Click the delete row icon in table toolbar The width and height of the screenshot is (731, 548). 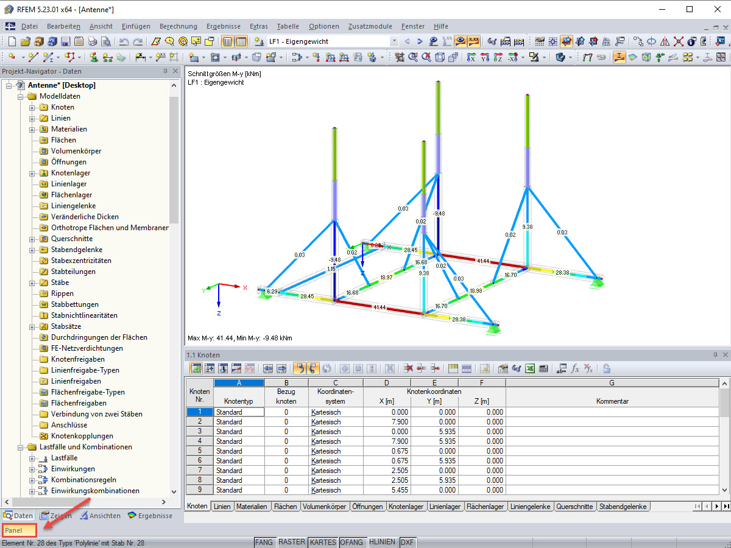click(408, 368)
